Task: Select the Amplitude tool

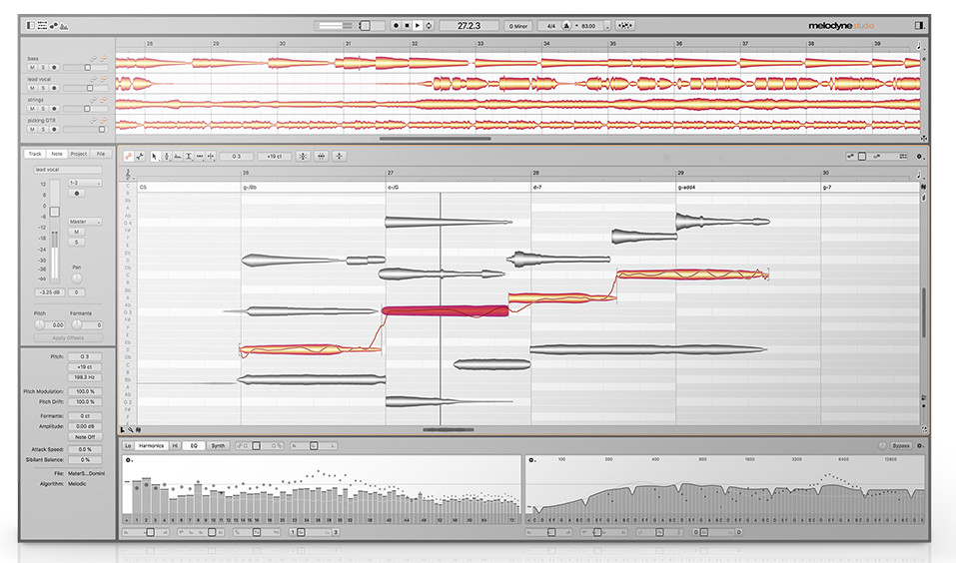Action: 189,157
